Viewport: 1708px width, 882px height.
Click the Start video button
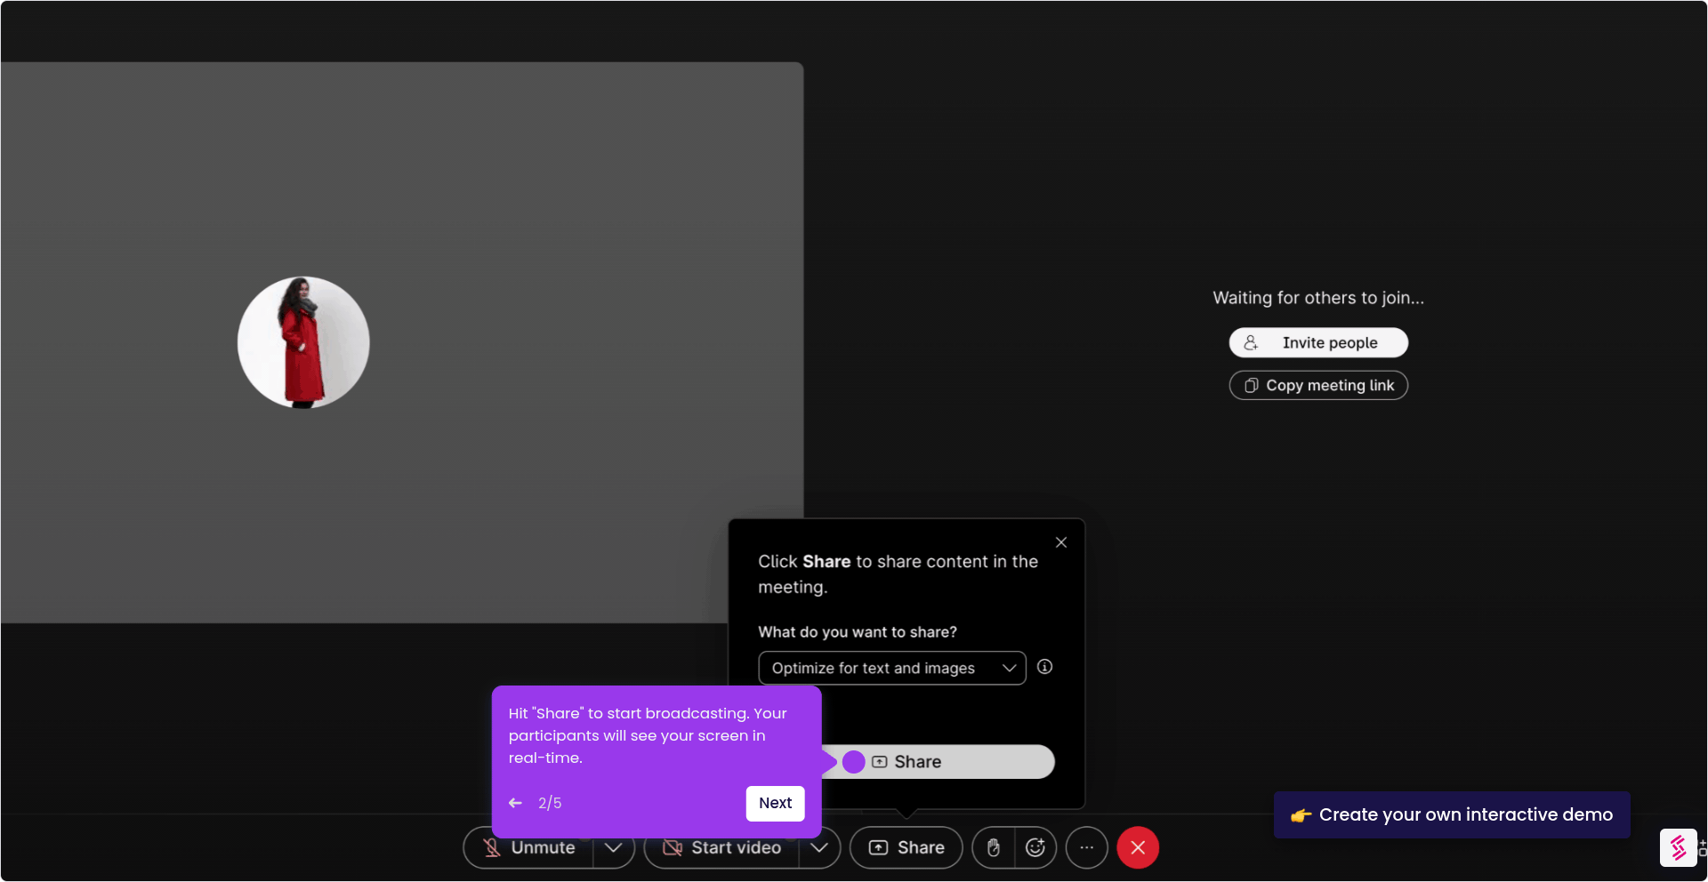pyautogui.click(x=722, y=847)
